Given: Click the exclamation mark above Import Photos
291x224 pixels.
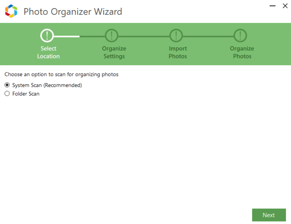Looking at the screenshot, I should click(176, 36).
